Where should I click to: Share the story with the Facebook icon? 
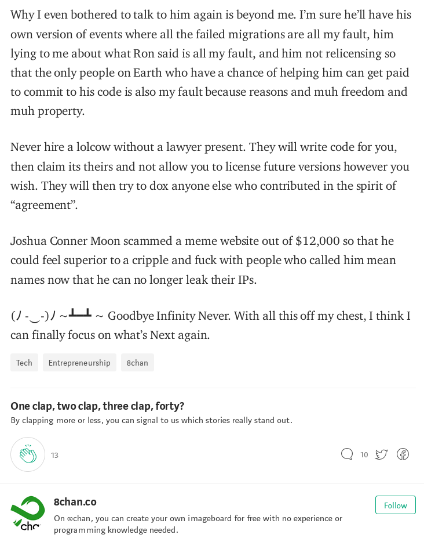click(403, 454)
